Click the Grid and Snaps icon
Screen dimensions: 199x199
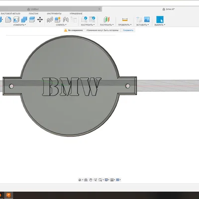112,180
